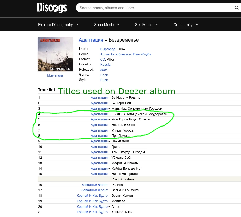Screen dimensions: 241x217
Task: Click the artist link for Панки Хой!
Action: [99, 141]
